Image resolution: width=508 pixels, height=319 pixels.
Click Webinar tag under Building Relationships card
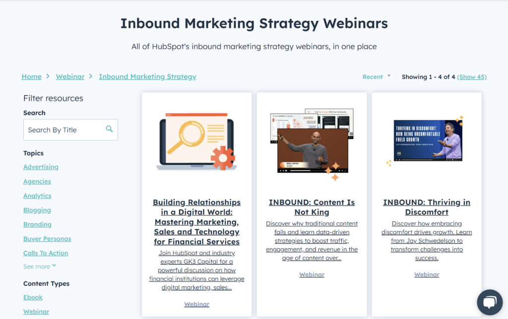pyautogui.click(x=196, y=304)
